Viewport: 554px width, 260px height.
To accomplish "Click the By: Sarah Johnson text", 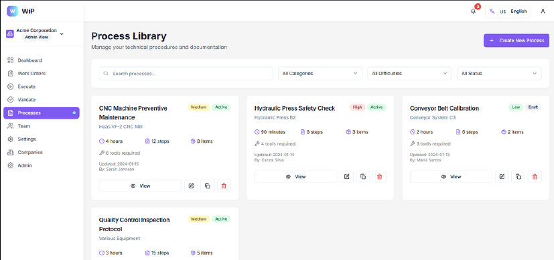I will [x=117, y=170].
